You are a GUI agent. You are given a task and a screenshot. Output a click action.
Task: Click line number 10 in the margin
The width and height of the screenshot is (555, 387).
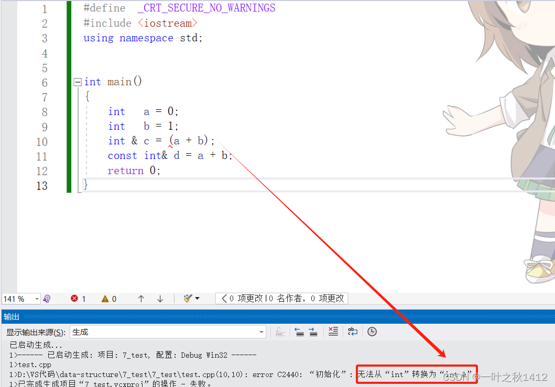[x=42, y=142]
